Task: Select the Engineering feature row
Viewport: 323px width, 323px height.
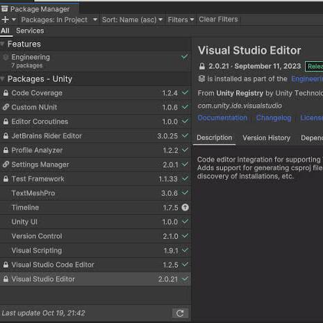Action: click(x=95, y=61)
